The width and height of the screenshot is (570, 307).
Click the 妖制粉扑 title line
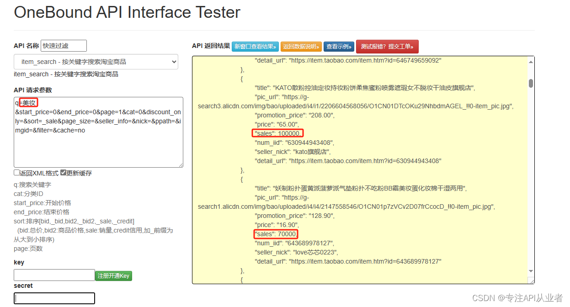click(x=360, y=188)
